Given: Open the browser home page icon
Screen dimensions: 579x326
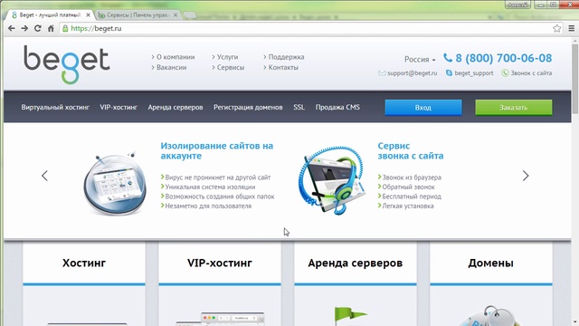Looking at the screenshot, I should tap(51, 28).
